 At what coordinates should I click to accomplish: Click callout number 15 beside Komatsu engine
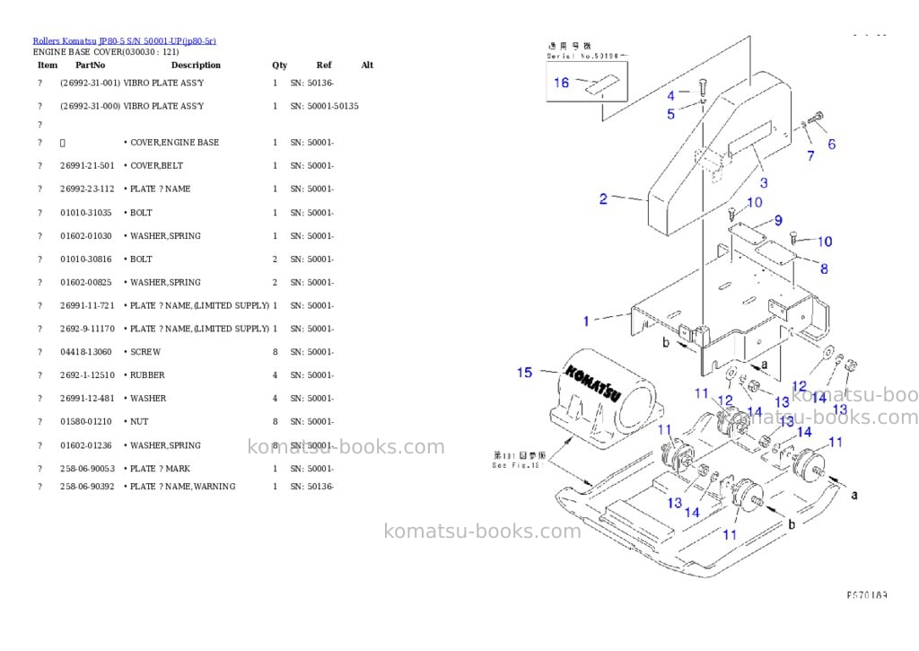coord(524,373)
